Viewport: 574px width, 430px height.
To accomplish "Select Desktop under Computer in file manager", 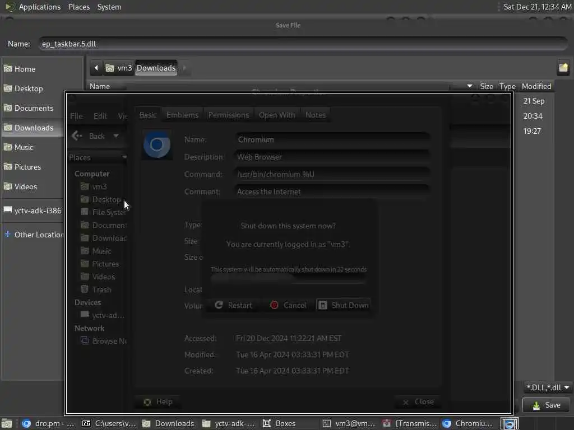I will [101, 200].
